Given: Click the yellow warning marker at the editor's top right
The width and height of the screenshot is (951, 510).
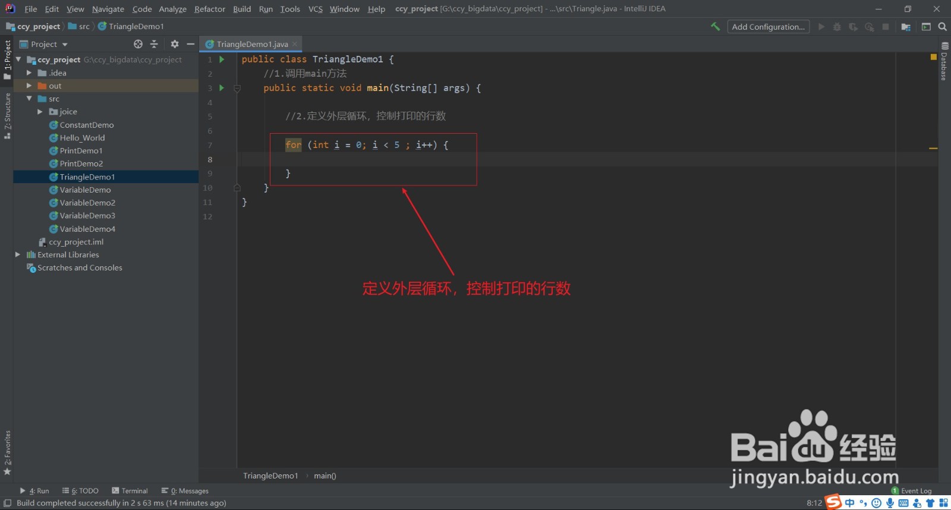Looking at the screenshot, I should coord(933,57).
